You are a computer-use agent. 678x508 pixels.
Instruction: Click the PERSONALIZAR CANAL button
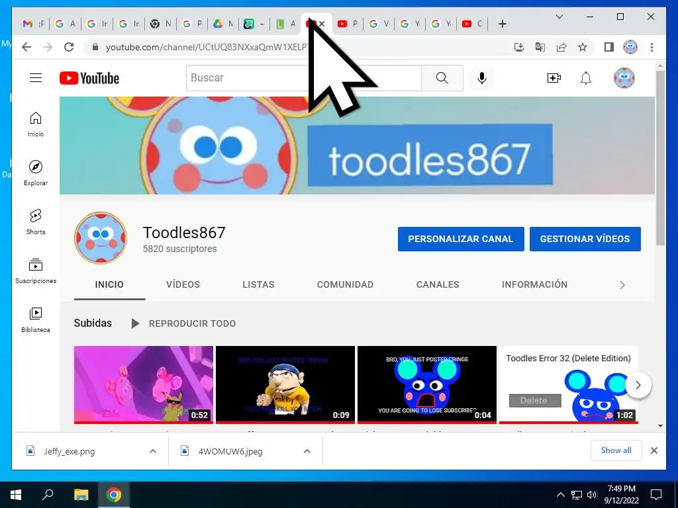coord(461,239)
